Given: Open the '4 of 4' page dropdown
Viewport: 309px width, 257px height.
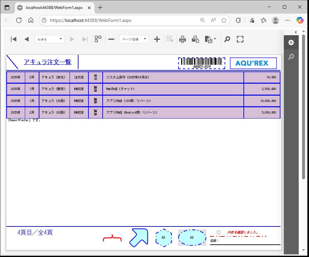Looking at the screenshot, I should coord(50,39).
